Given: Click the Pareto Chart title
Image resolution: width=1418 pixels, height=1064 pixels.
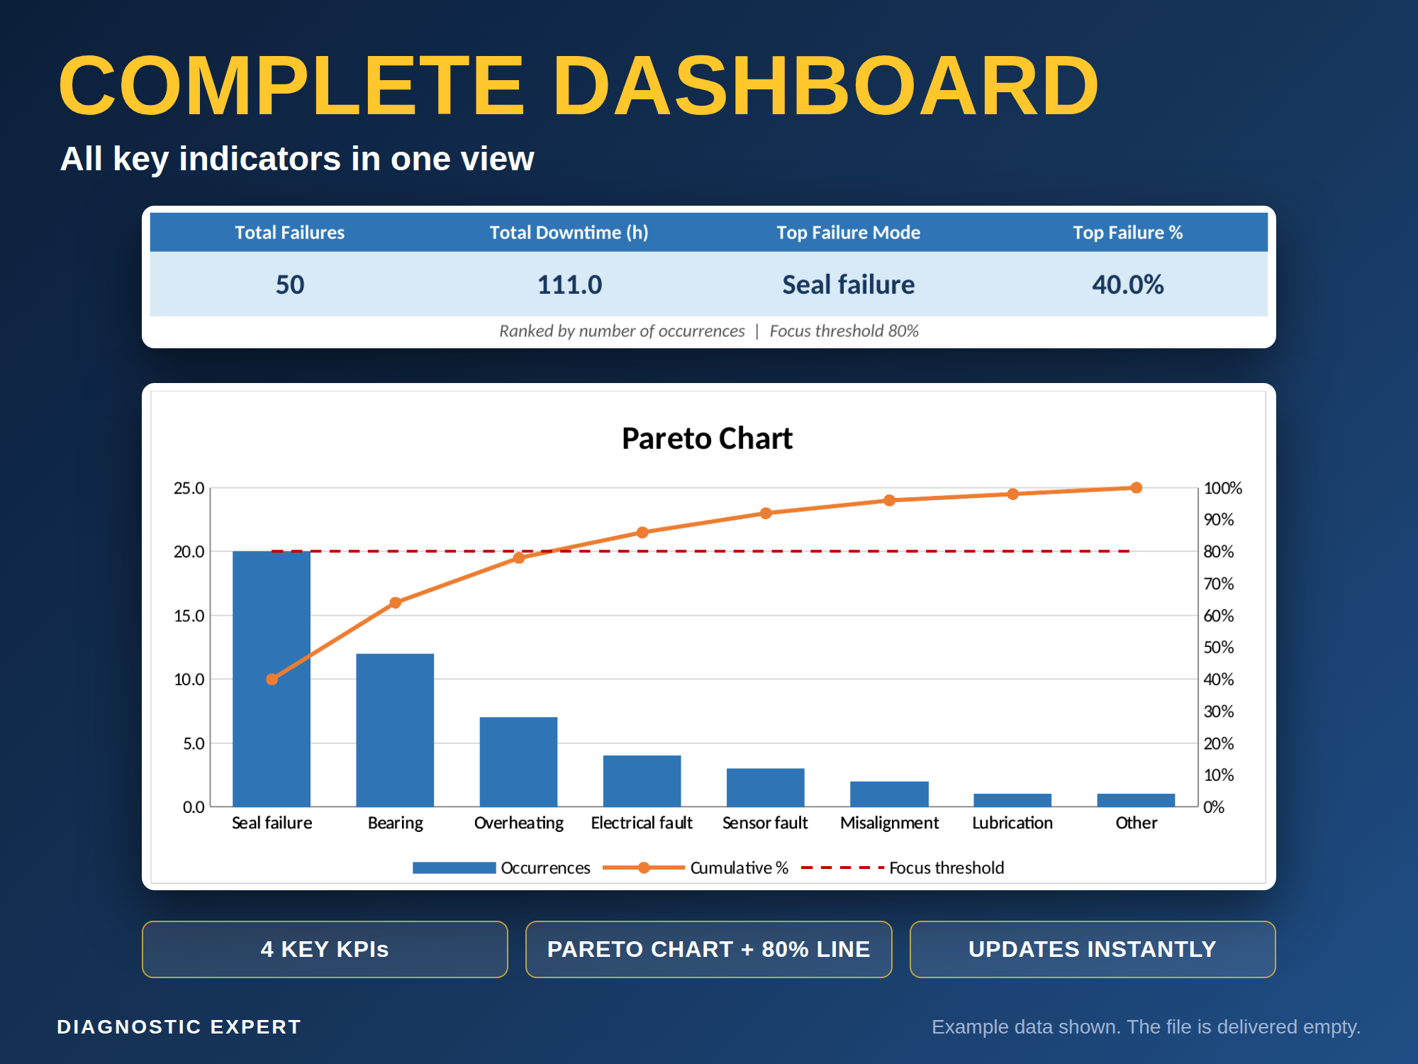Looking at the screenshot, I should tap(707, 438).
